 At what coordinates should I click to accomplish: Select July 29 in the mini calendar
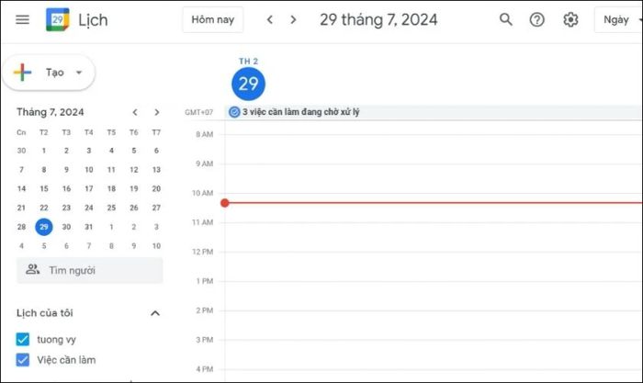tap(44, 227)
